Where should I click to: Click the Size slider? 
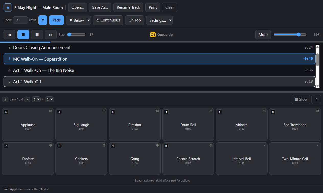[x=76, y=35]
